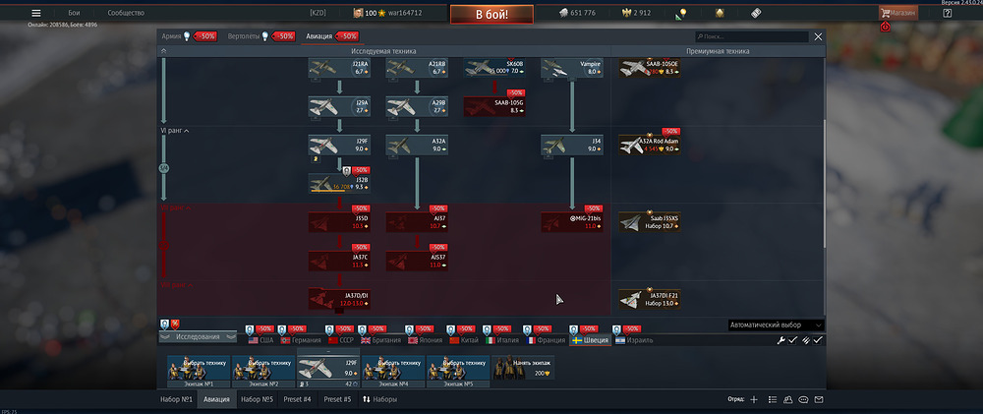This screenshot has width=983, height=414.
Task: Open the Бои menu
Action: tap(74, 13)
